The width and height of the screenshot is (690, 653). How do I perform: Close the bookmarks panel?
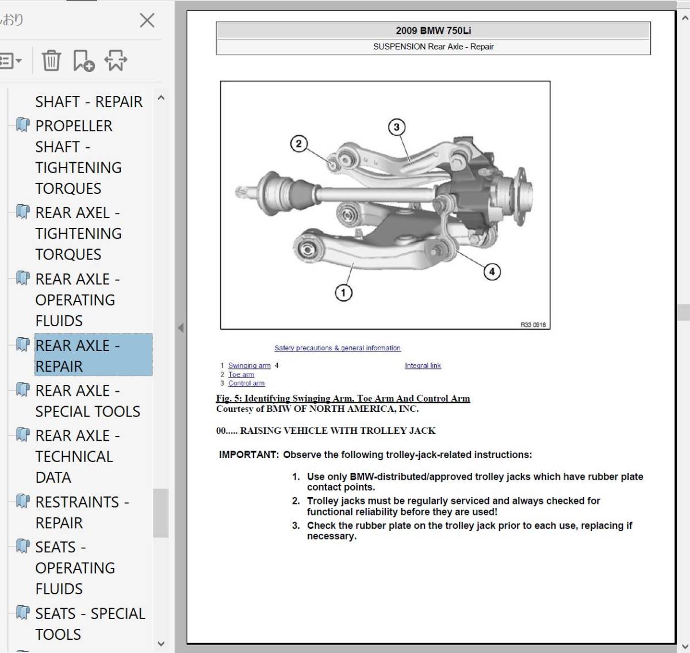(x=147, y=21)
